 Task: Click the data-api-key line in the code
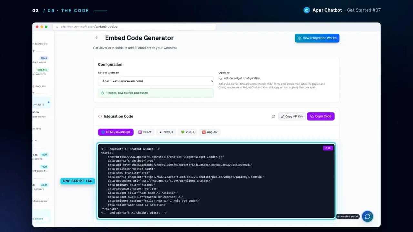coord(180,165)
